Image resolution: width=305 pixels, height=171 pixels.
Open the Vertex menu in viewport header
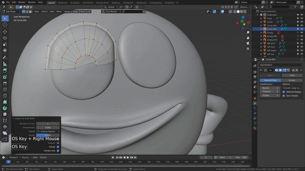point(67,11)
